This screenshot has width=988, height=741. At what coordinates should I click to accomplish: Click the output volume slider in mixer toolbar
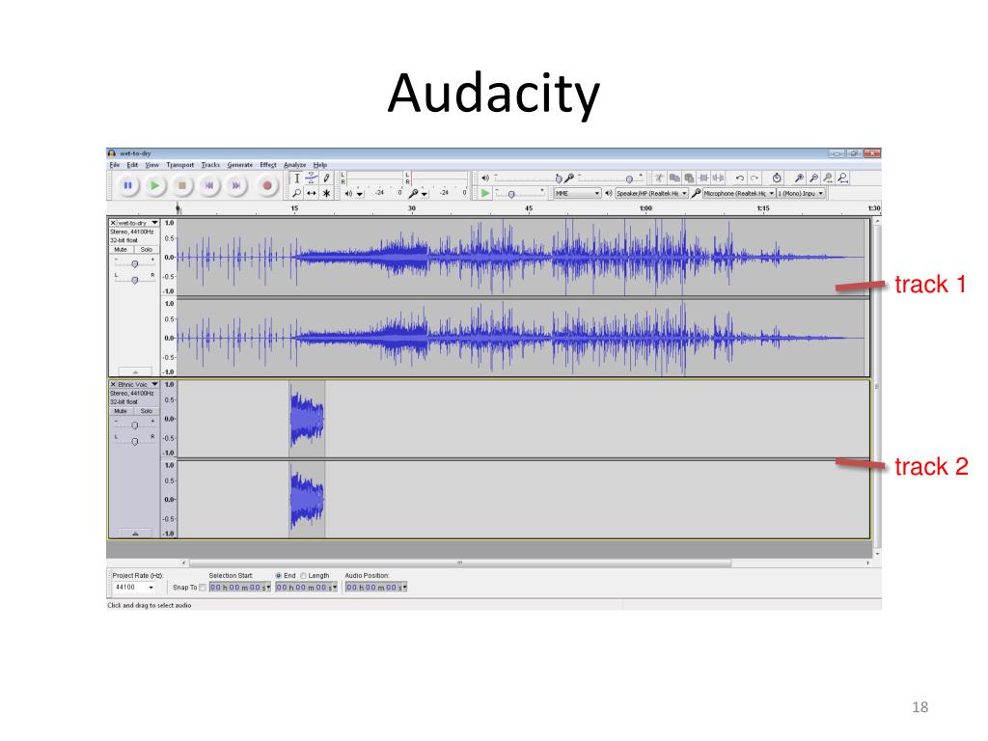point(528,178)
